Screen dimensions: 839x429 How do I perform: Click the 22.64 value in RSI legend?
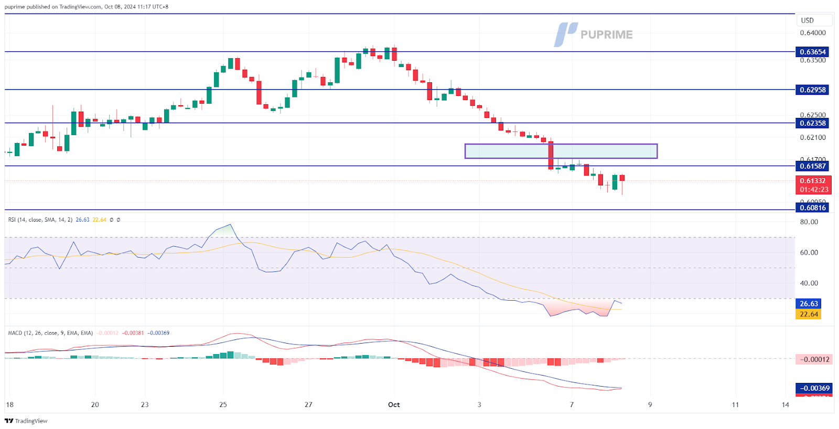tap(100, 220)
